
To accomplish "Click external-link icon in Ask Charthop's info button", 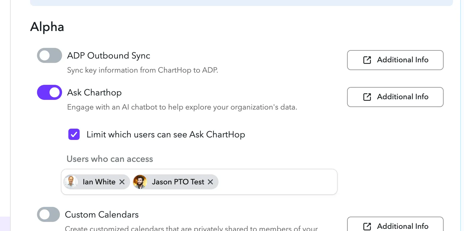I will (367, 97).
